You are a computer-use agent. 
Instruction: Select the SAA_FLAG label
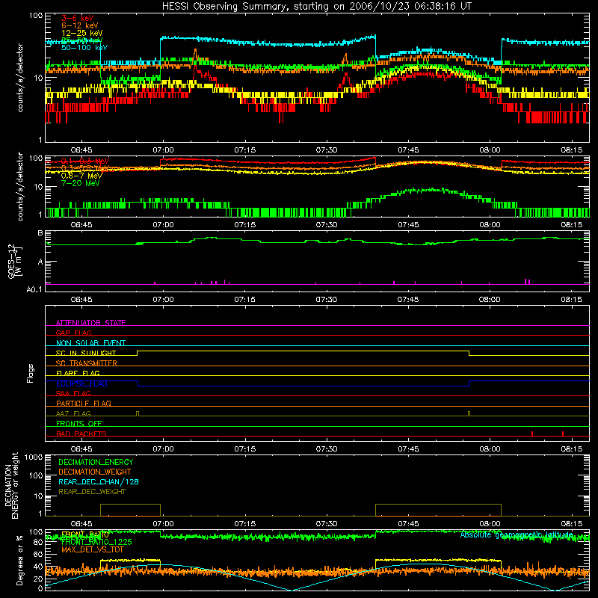tap(73, 393)
